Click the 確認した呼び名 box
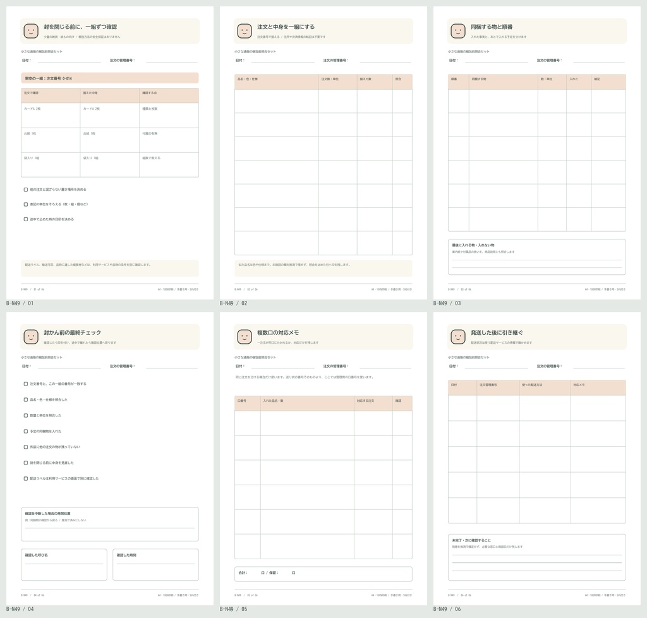The width and height of the screenshot is (647, 618). coord(64,565)
